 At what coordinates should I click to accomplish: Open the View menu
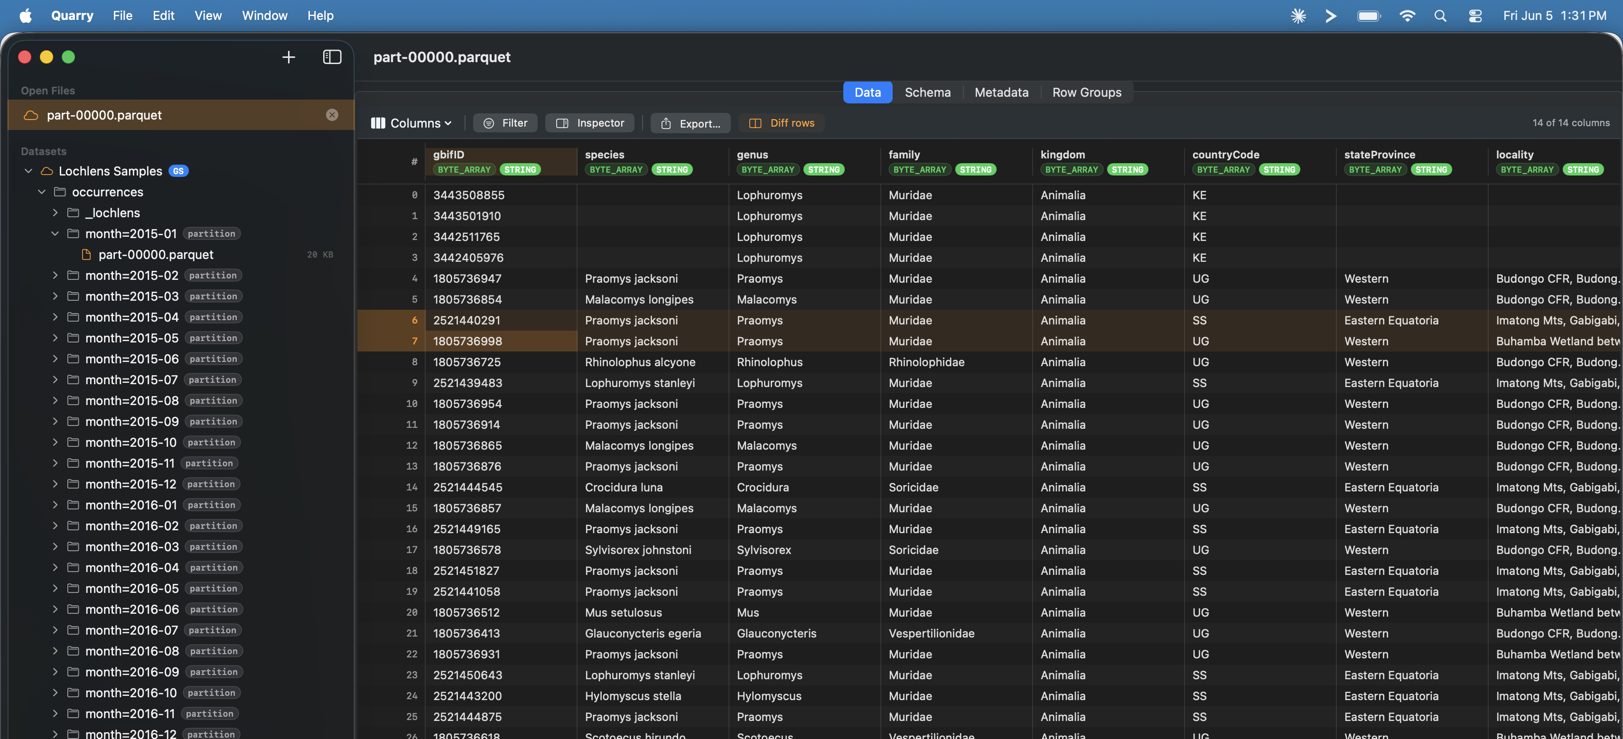click(208, 16)
